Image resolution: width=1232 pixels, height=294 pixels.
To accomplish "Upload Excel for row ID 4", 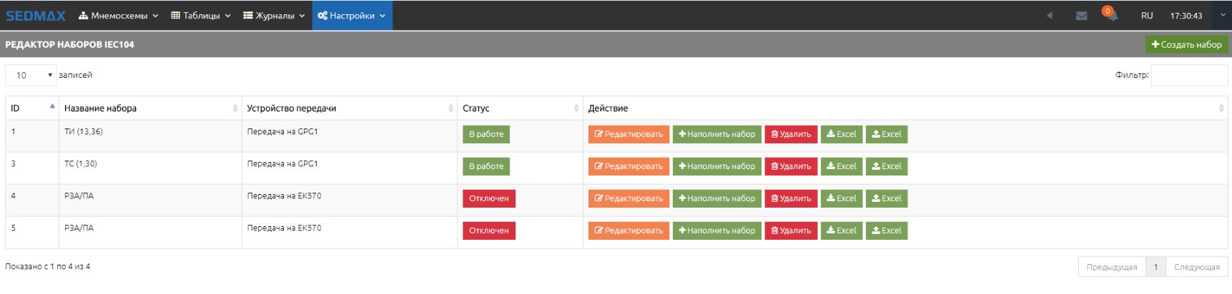I will point(887,198).
